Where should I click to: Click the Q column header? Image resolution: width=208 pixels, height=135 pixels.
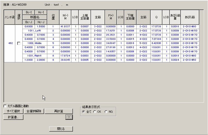coord(156,17)
